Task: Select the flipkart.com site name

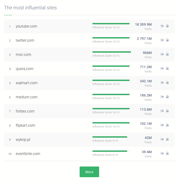Action: pyautogui.click(x=25, y=125)
